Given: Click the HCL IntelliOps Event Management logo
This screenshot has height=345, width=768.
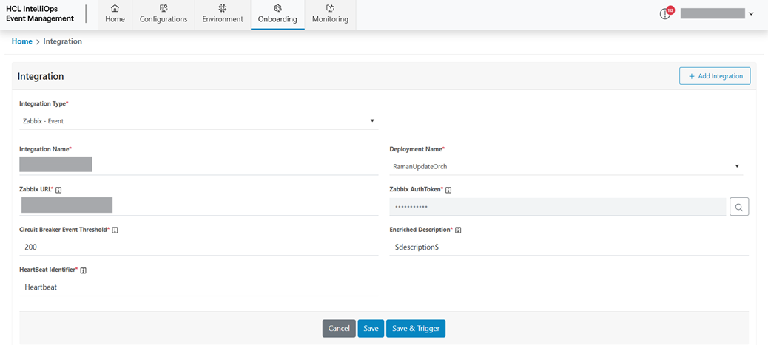Looking at the screenshot, I should coord(40,14).
